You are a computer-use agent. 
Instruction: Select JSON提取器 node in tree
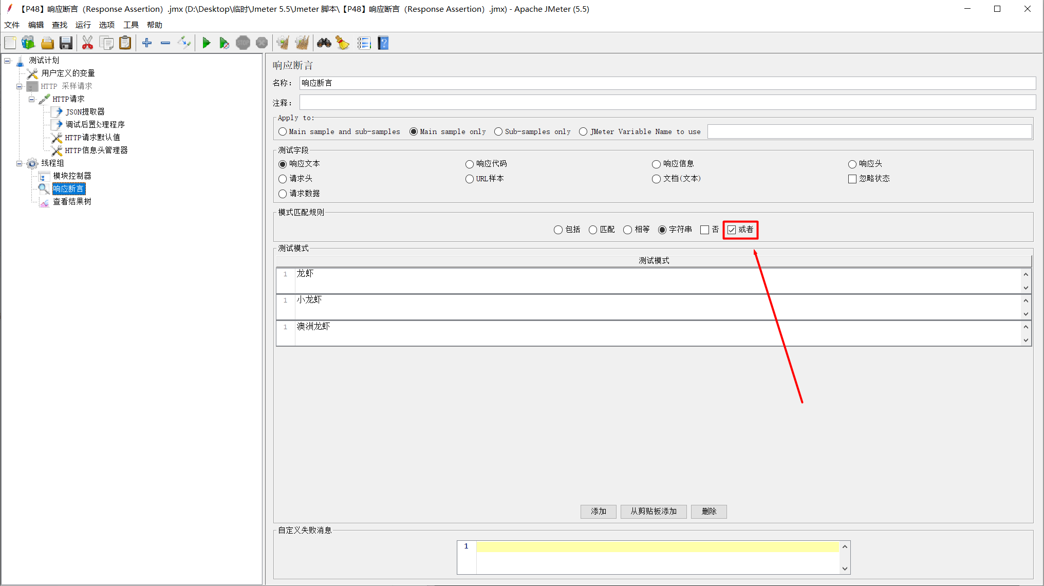pos(85,112)
